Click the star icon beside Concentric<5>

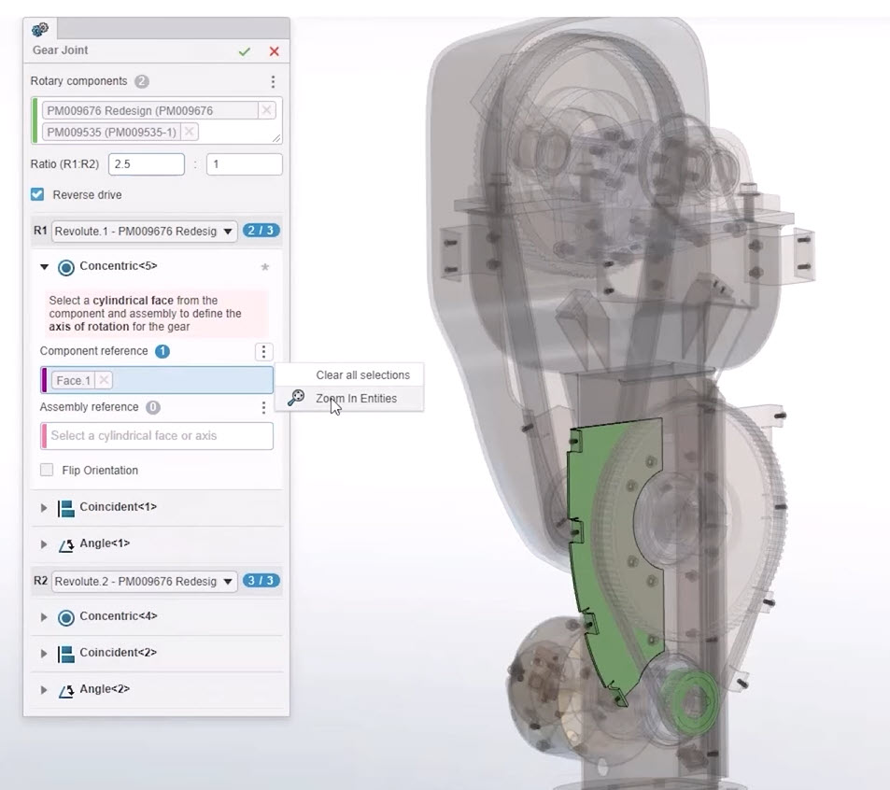coord(264,267)
